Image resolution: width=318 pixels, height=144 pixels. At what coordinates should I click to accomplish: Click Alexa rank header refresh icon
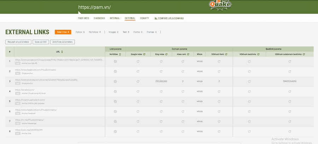pos(188,54)
